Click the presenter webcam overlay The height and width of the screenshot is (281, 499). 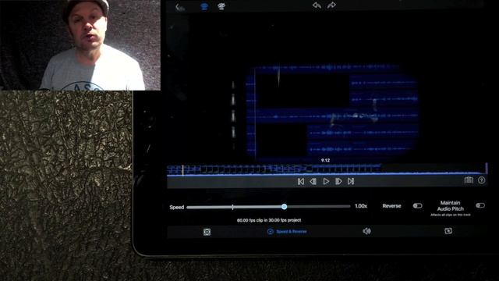click(80, 45)
